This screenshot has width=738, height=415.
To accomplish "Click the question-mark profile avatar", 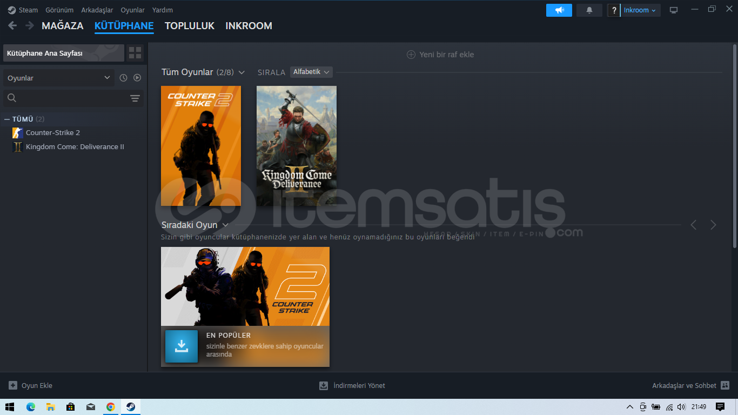I will click(614, 10).
